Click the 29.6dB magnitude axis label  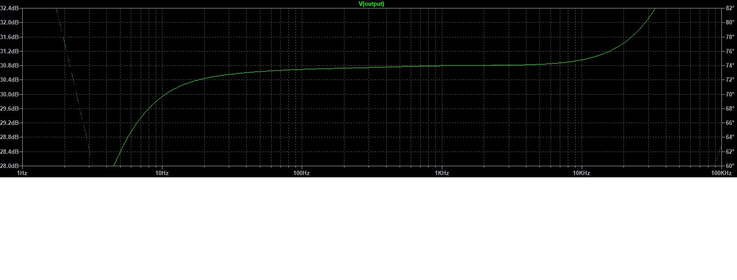9,108
